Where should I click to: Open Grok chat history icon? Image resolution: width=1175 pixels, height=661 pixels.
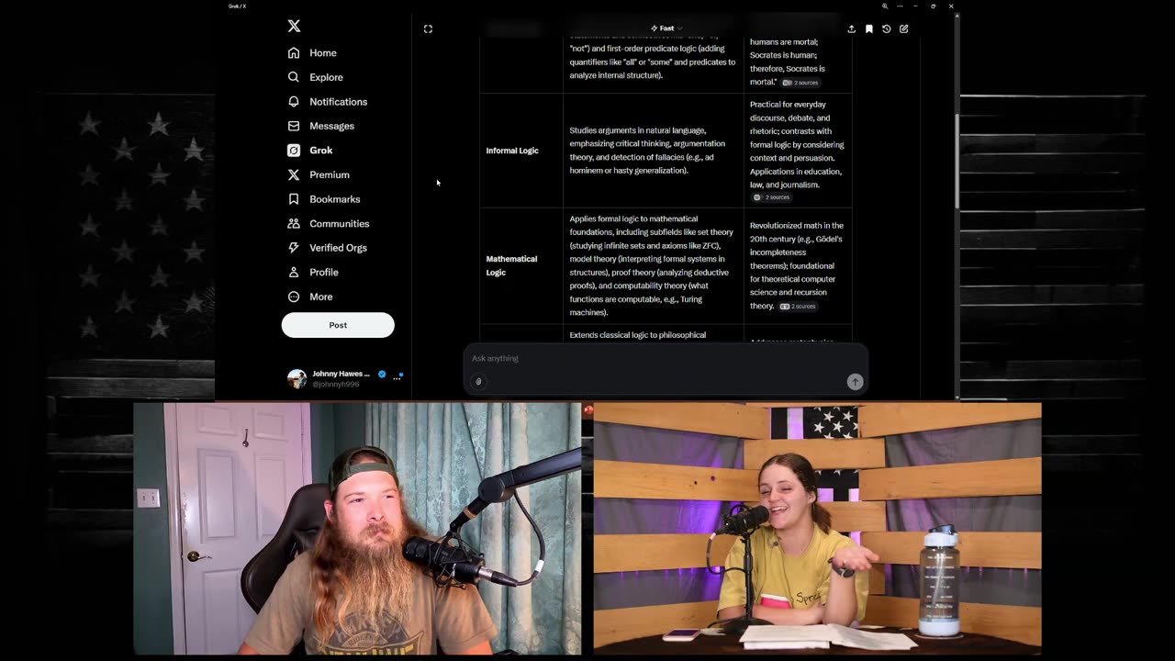tap(886, 29)
